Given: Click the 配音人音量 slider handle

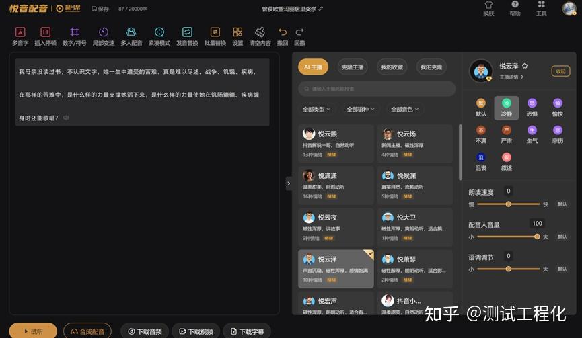Looking at the screenshot, I should pos(537,237).
